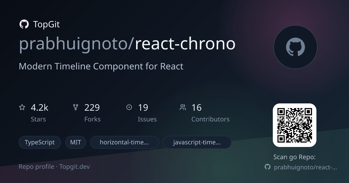This screenshot has height=183, width=349.
Task: Open the prabhuignoto/react-... link under QR
Action: pos(305,167)
